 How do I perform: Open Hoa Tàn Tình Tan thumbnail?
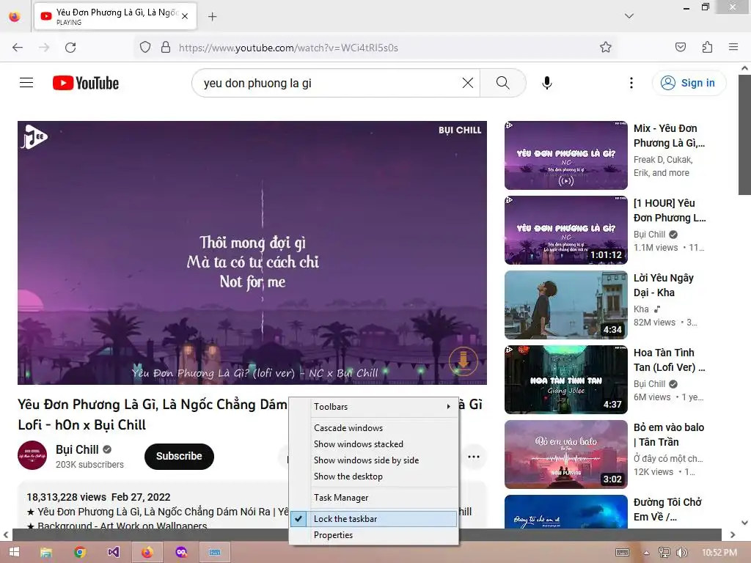565,379
